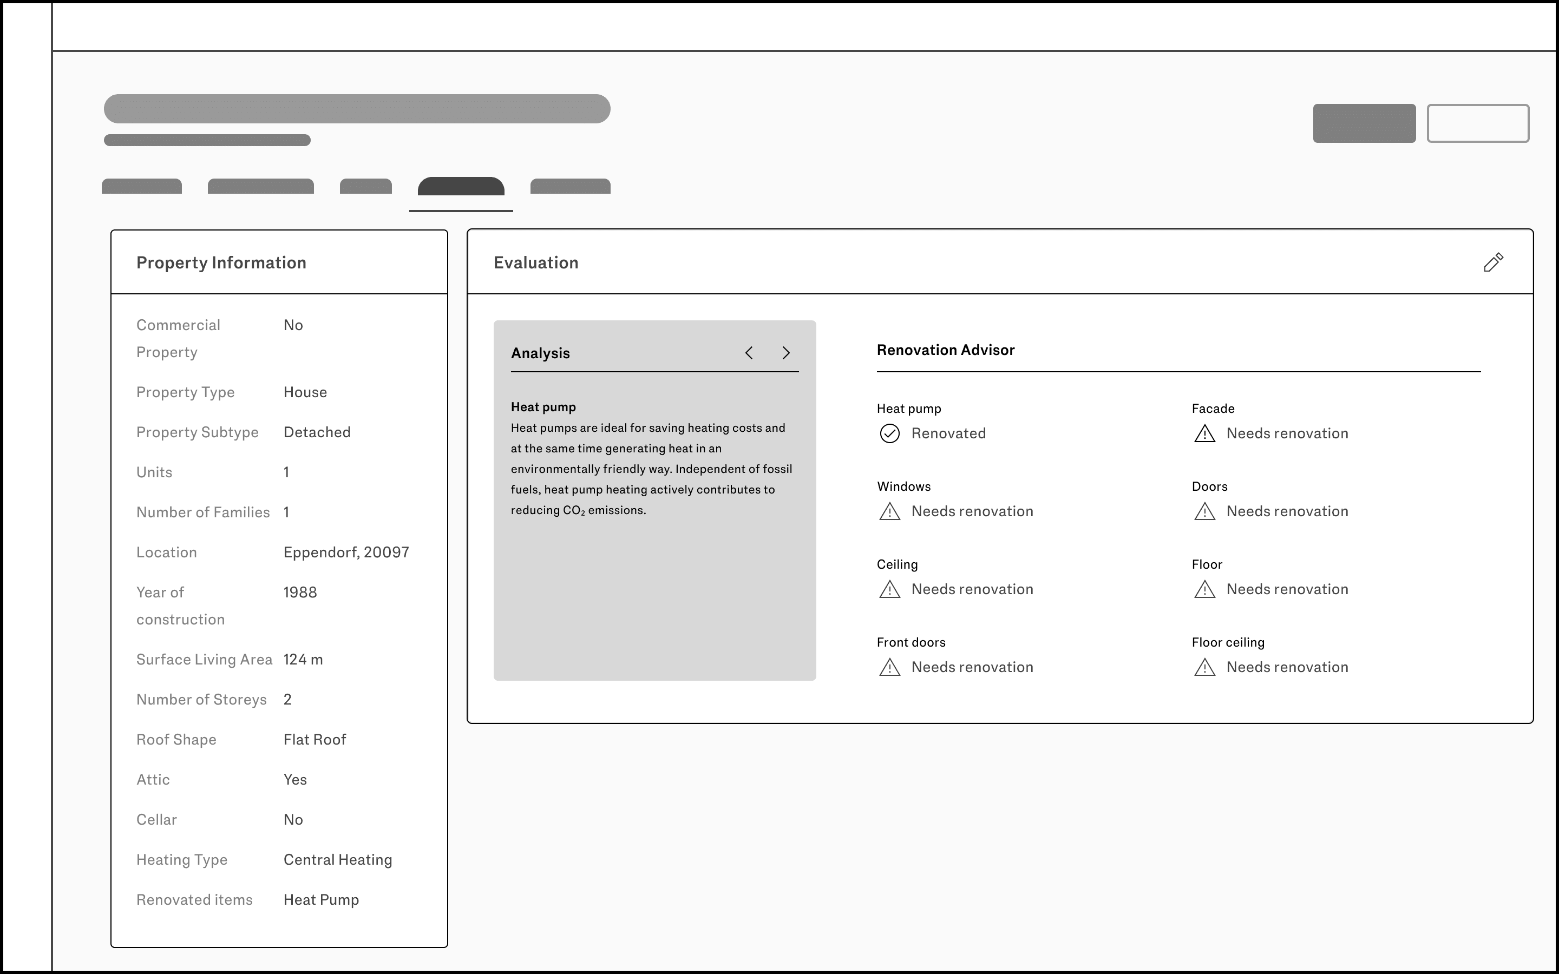The width and height of the screenshot is (1559, 974).
Task: Click the Renovated items value Heat Pump
Action: point(322,900)
